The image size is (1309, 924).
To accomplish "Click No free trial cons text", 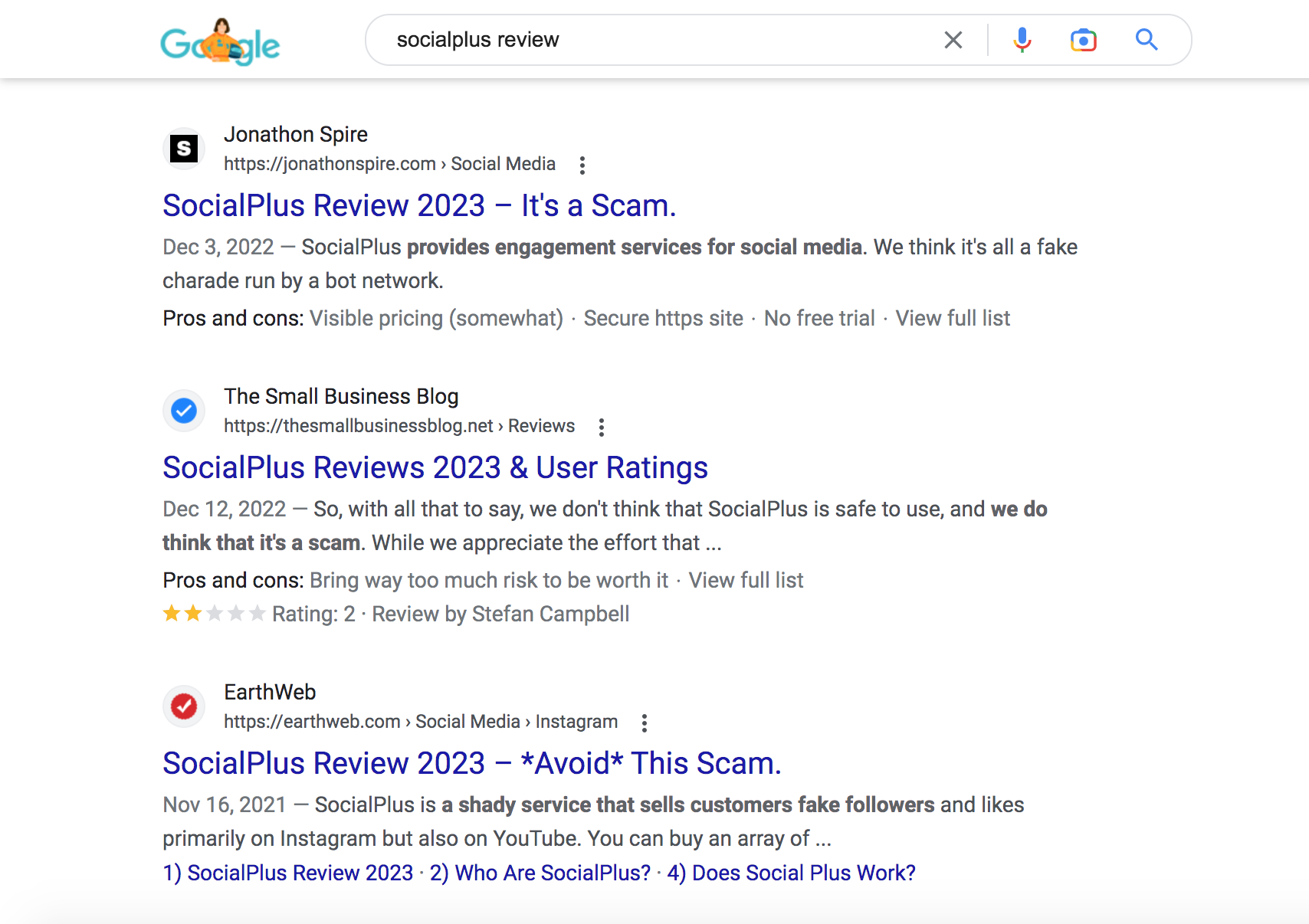I will (x=819, y=318).
